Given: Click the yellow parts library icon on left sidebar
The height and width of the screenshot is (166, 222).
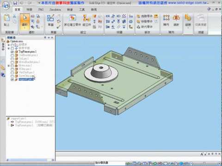Looking at the screenshot, I should click(x=3, y=68).
